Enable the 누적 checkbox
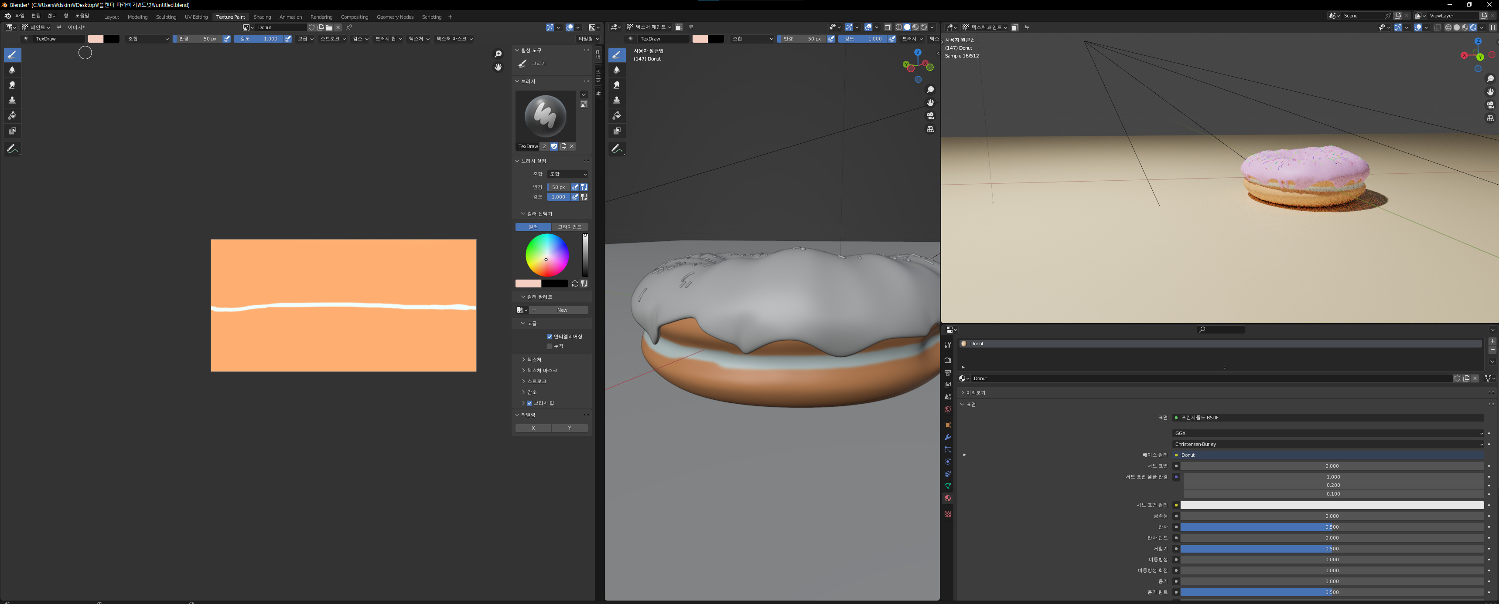 click(550, 346)
